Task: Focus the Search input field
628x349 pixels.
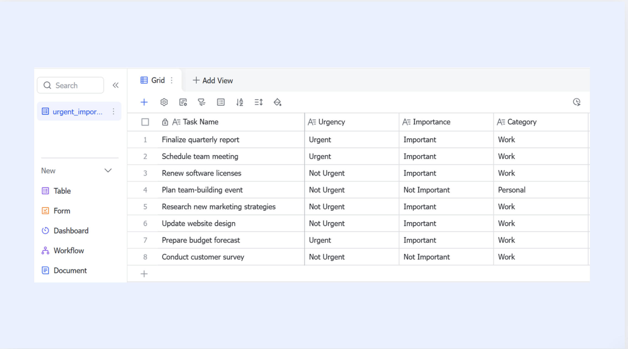Action: pos(71,85)
